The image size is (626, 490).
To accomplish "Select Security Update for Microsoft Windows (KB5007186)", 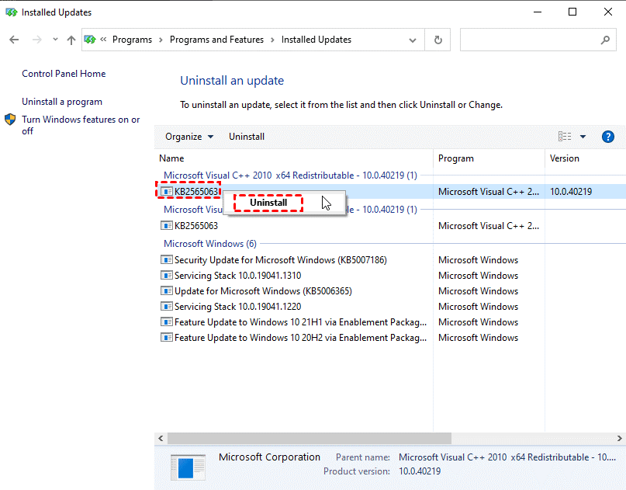I will [281, 260].
